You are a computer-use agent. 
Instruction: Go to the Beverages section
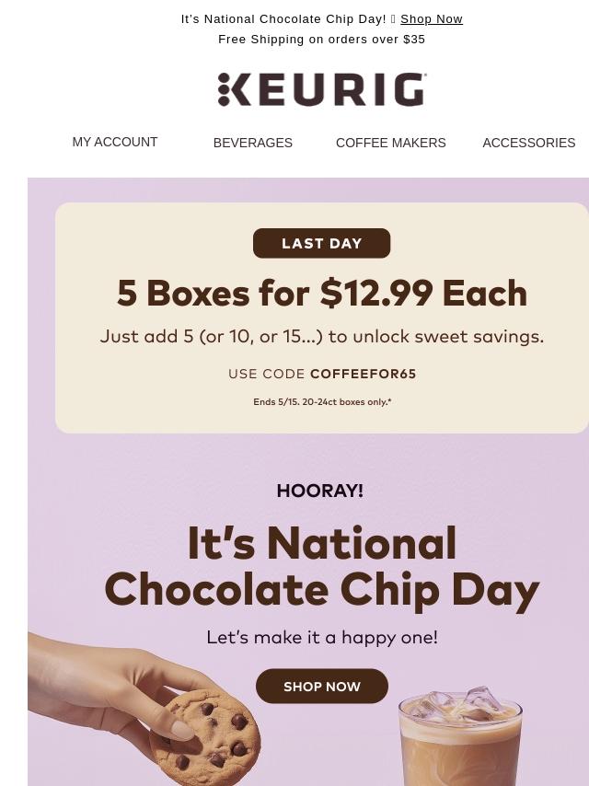pyautogui.click(x=253, y=143)
